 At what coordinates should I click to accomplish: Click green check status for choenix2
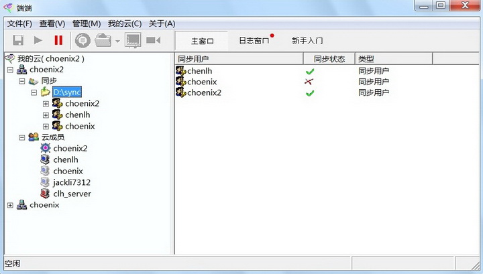[310, 93]
